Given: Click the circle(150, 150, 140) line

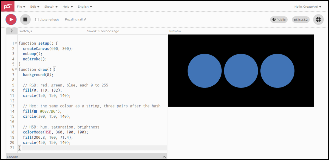Looking at the screenshot, I should [47, 96].
